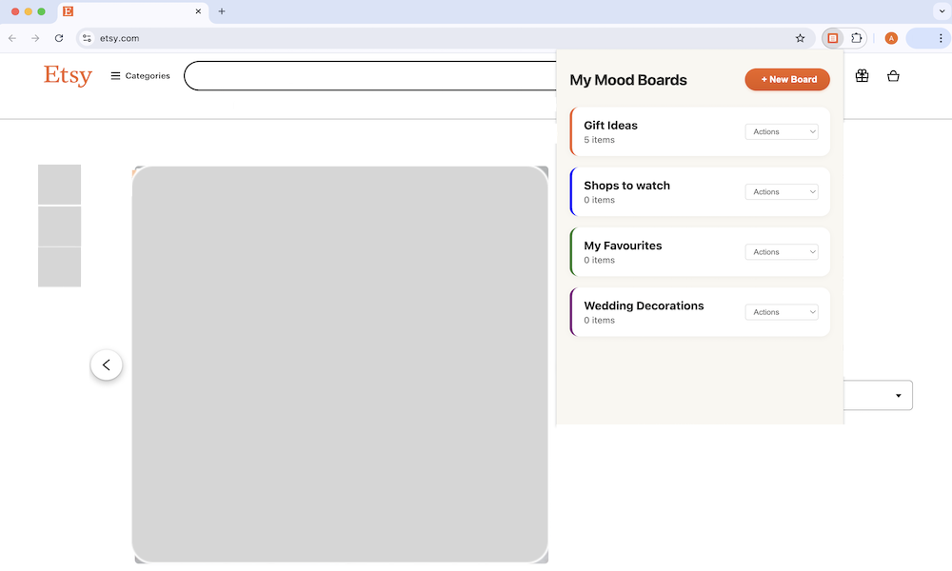Open Actions dropdown for Gift Ideas
The image size is (952, 571).
coord(782,131)
